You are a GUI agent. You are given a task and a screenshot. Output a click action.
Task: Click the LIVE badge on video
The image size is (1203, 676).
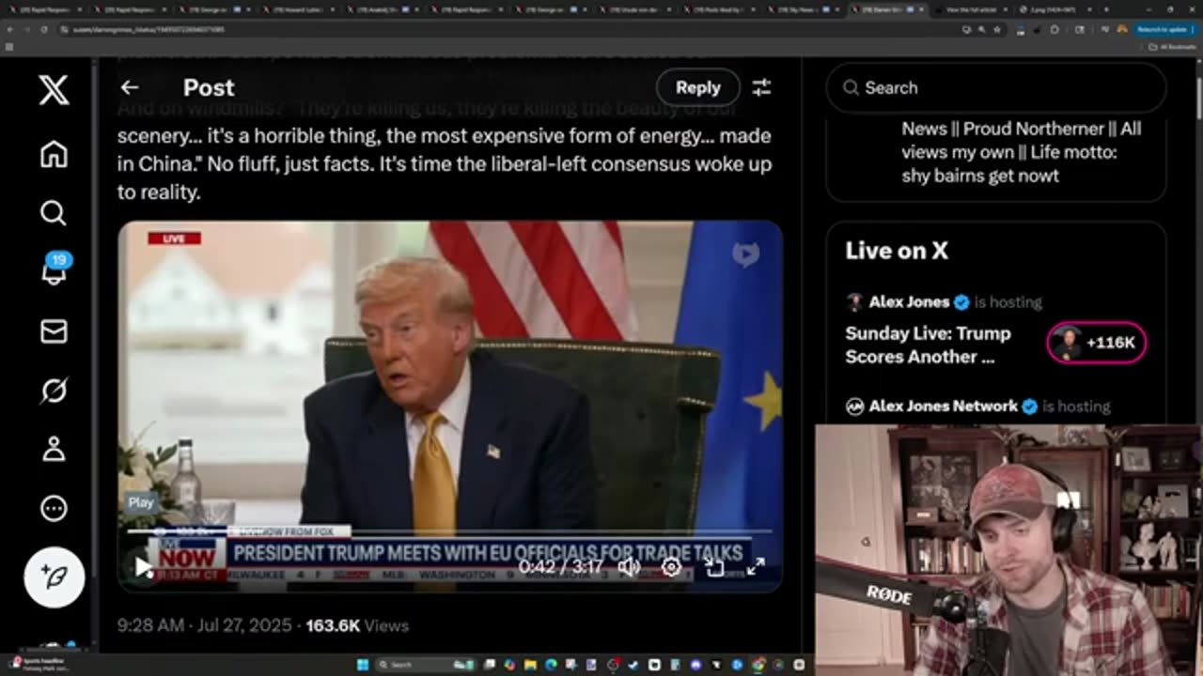[x=174, y=238]
